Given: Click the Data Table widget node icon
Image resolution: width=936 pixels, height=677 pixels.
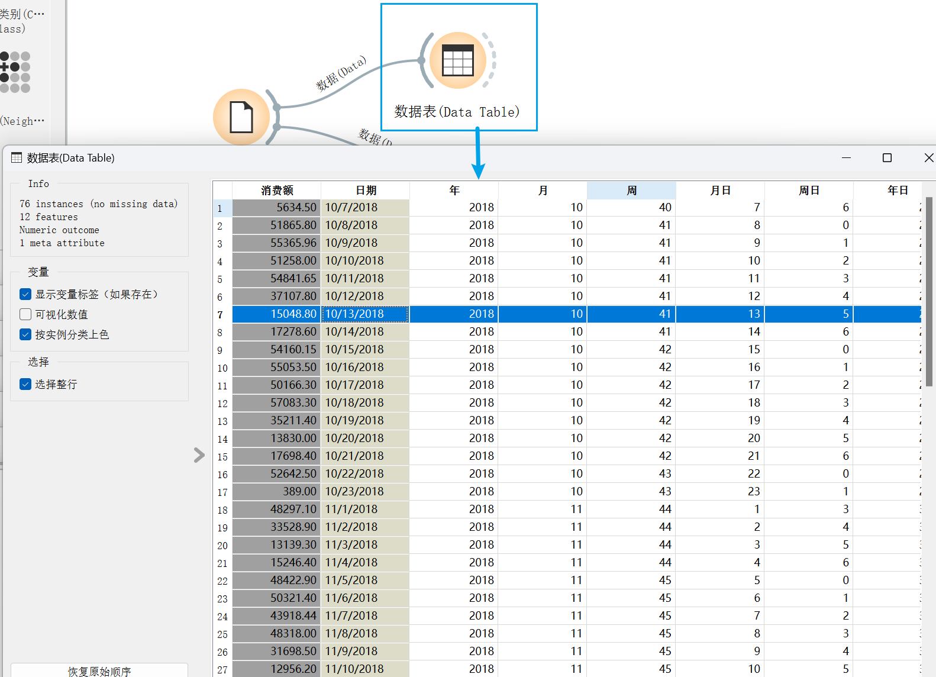Looking at the screenshot, I should tap(458, 60).
